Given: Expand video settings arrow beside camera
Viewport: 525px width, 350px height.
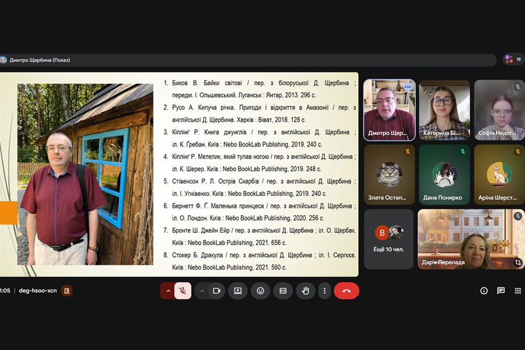Looking at the screenshot, I should pos(202,290).
